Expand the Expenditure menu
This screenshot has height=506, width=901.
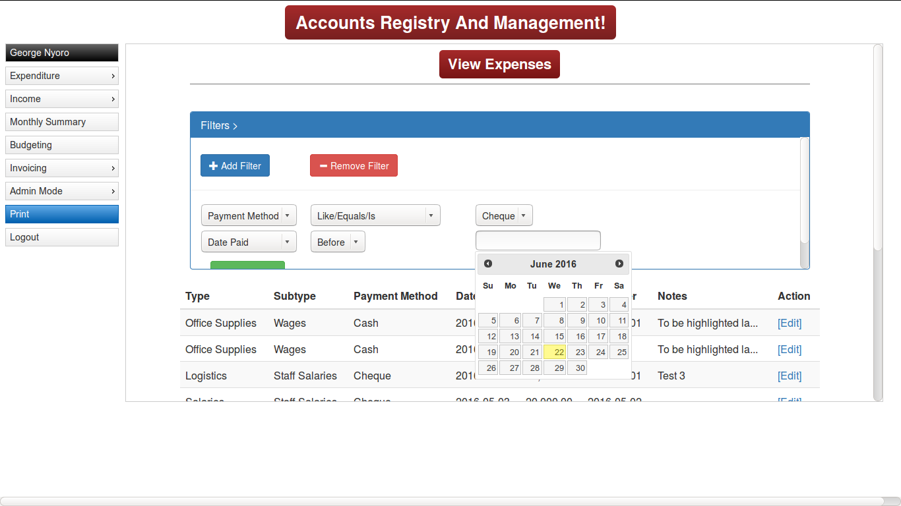(62, 76)
